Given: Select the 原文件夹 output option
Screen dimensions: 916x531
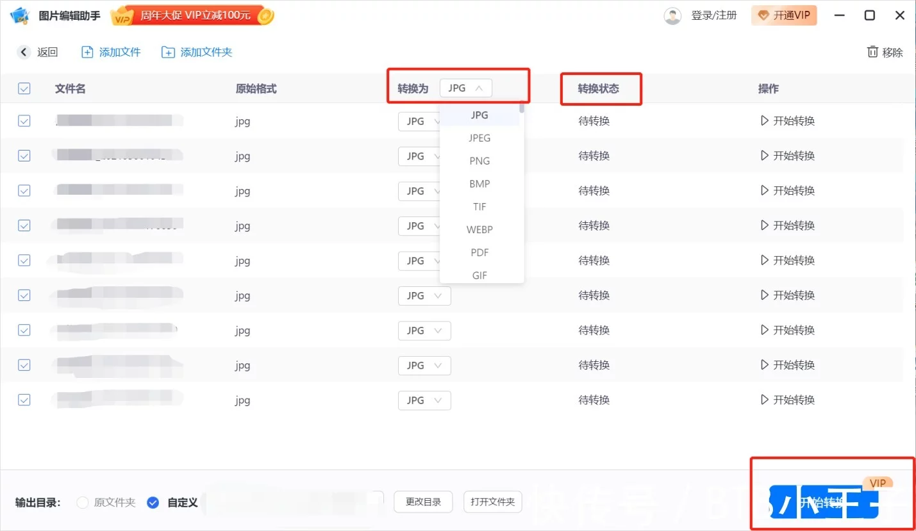Looking at the screenshot, I should pos(106,503).
